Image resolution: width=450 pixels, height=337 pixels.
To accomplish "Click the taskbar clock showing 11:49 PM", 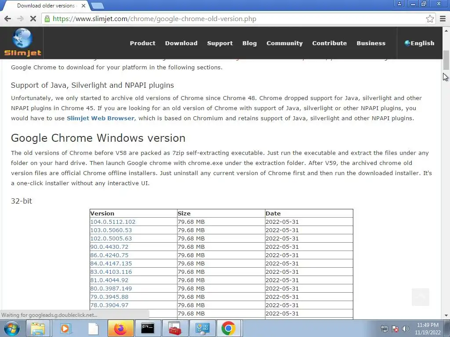I will pos(428,329).
